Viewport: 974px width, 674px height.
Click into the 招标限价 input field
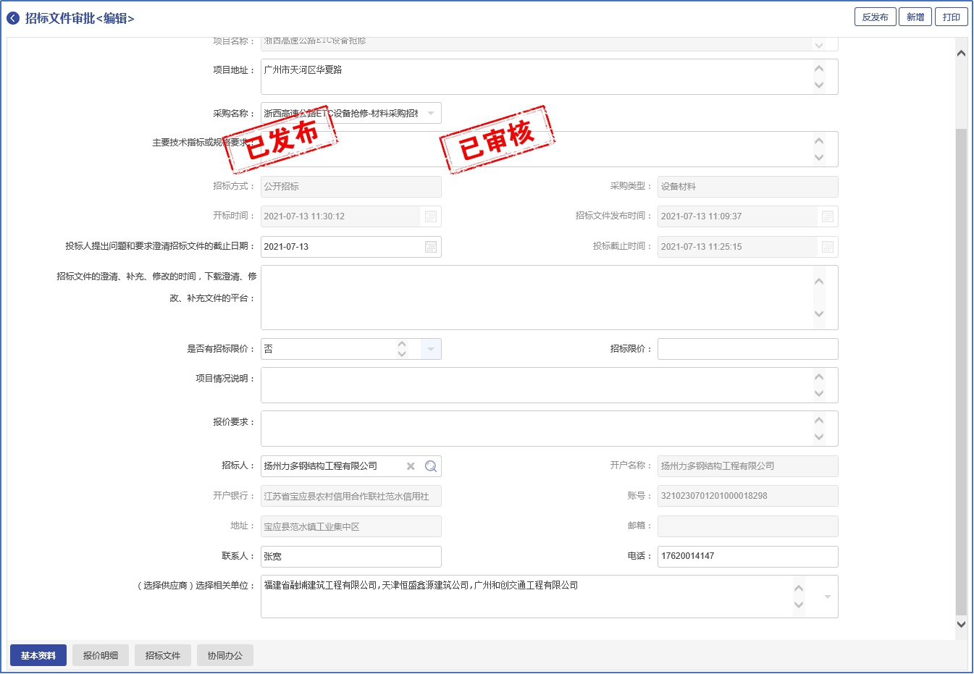(x=747, y=349)
